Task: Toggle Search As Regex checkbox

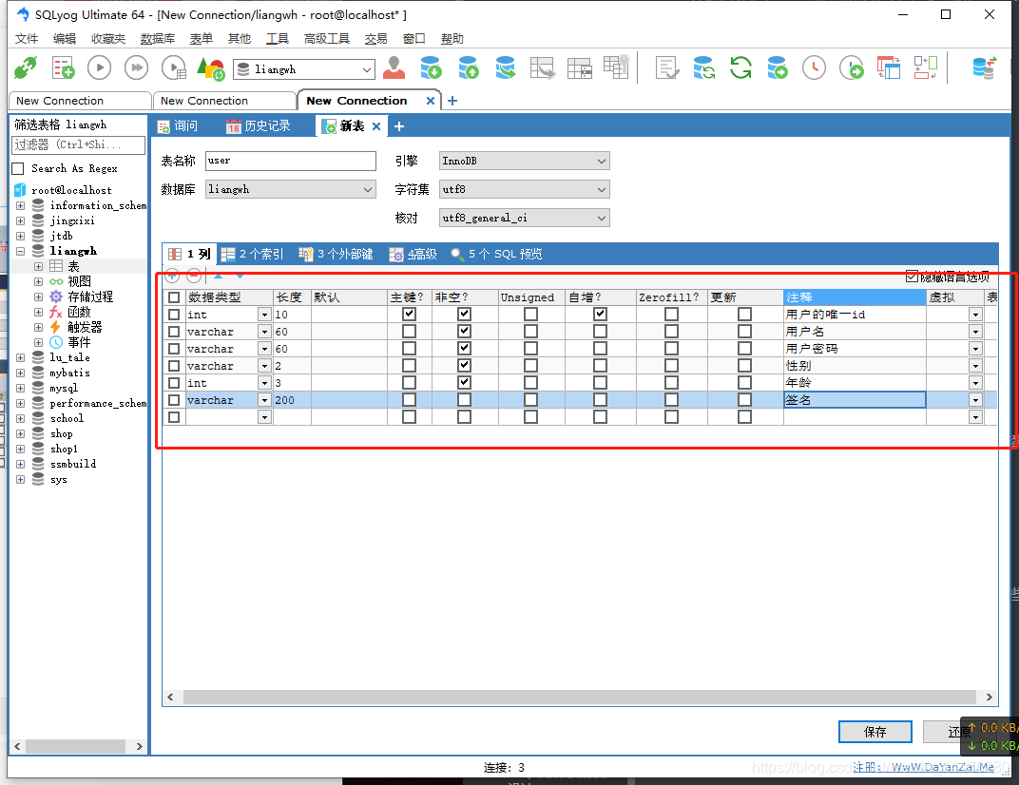Action: coord(18,169)
